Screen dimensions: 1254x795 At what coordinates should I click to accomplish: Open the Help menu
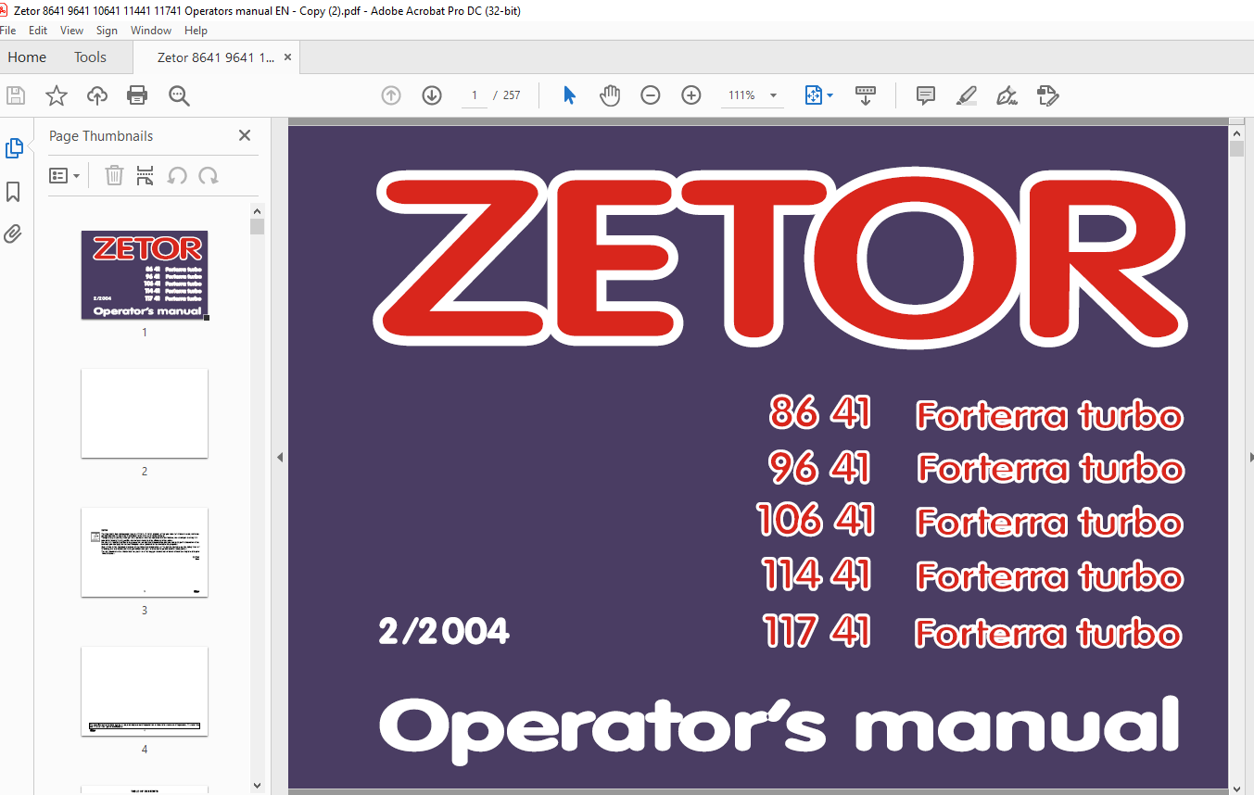(196, 31)
